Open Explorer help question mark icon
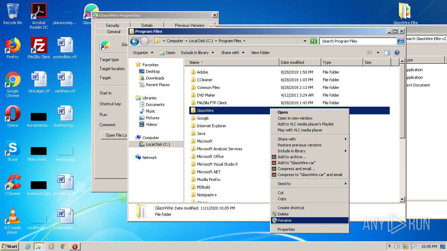Screen dimensions: 447x251 click(397, 53)
